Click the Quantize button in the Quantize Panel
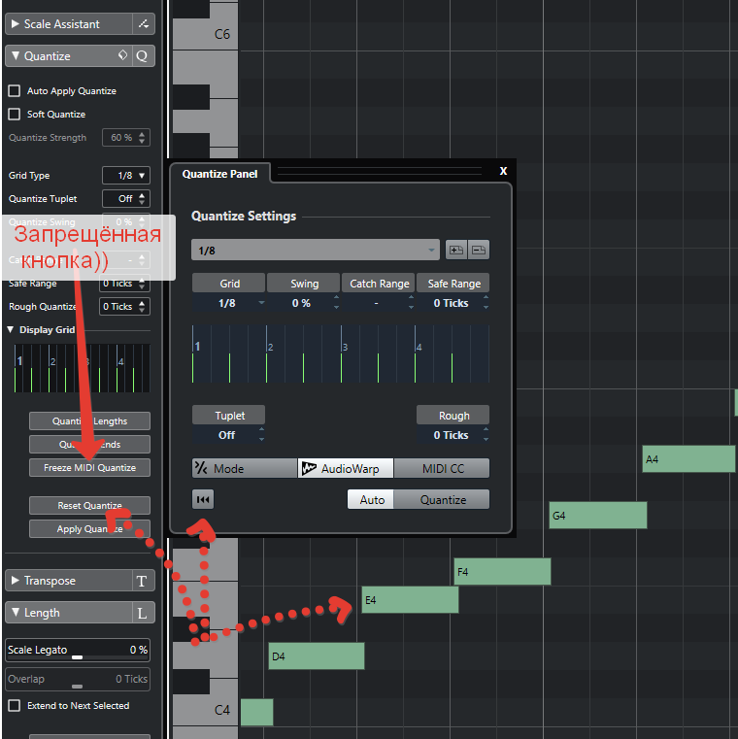 442,499
